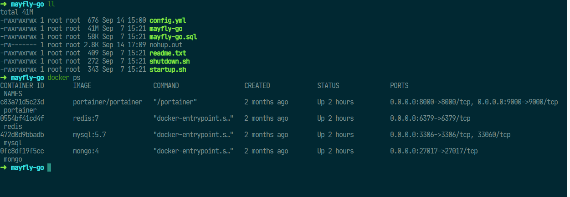The height and width of the screenshot is (197, 570).
Task: Click the "/portainer" command text
Action: (175, 102)
